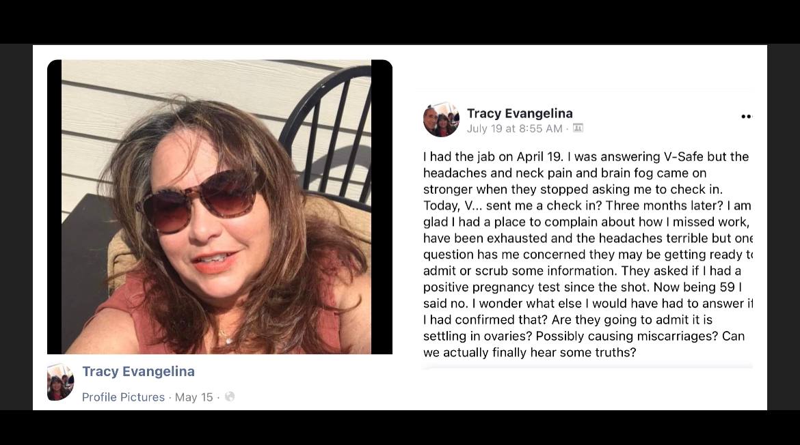The height and width of the screenshot is (445, 800).
Task: Click the post line starting "I had the jab"
Action: (586, 157)
